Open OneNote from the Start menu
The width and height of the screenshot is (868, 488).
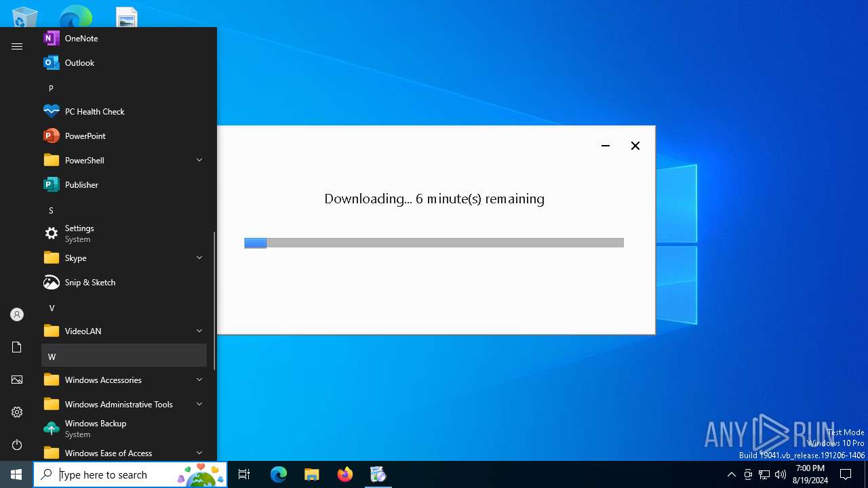[124, 39]
